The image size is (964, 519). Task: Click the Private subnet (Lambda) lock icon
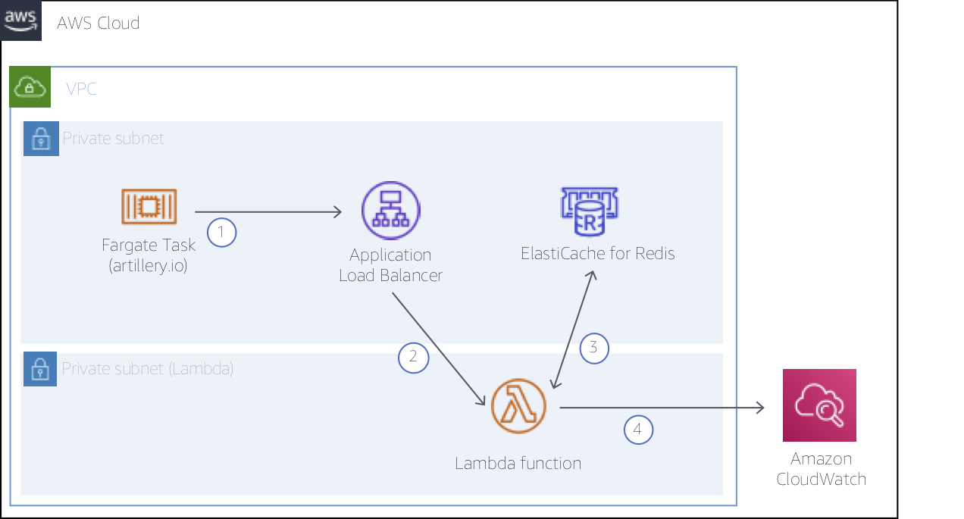click(40, 369)
